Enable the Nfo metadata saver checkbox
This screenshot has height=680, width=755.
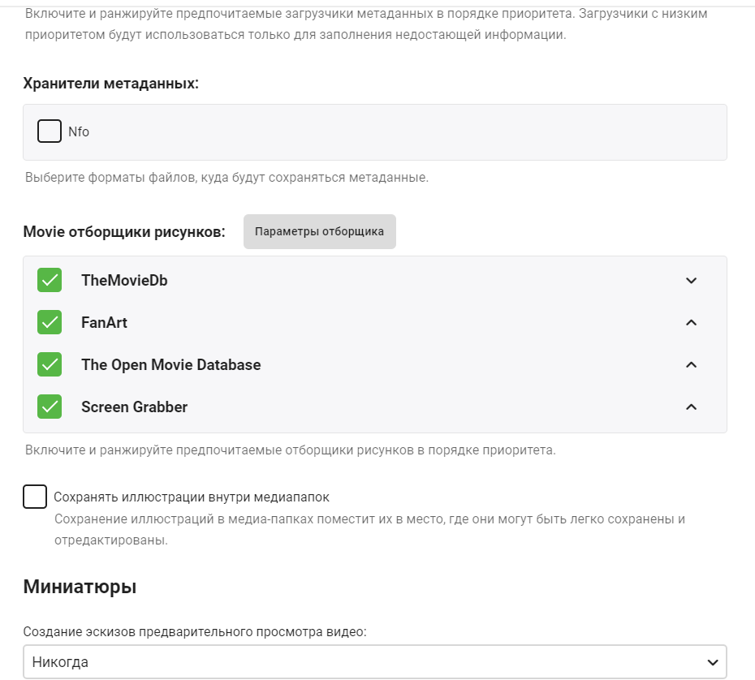coord(50,131)
